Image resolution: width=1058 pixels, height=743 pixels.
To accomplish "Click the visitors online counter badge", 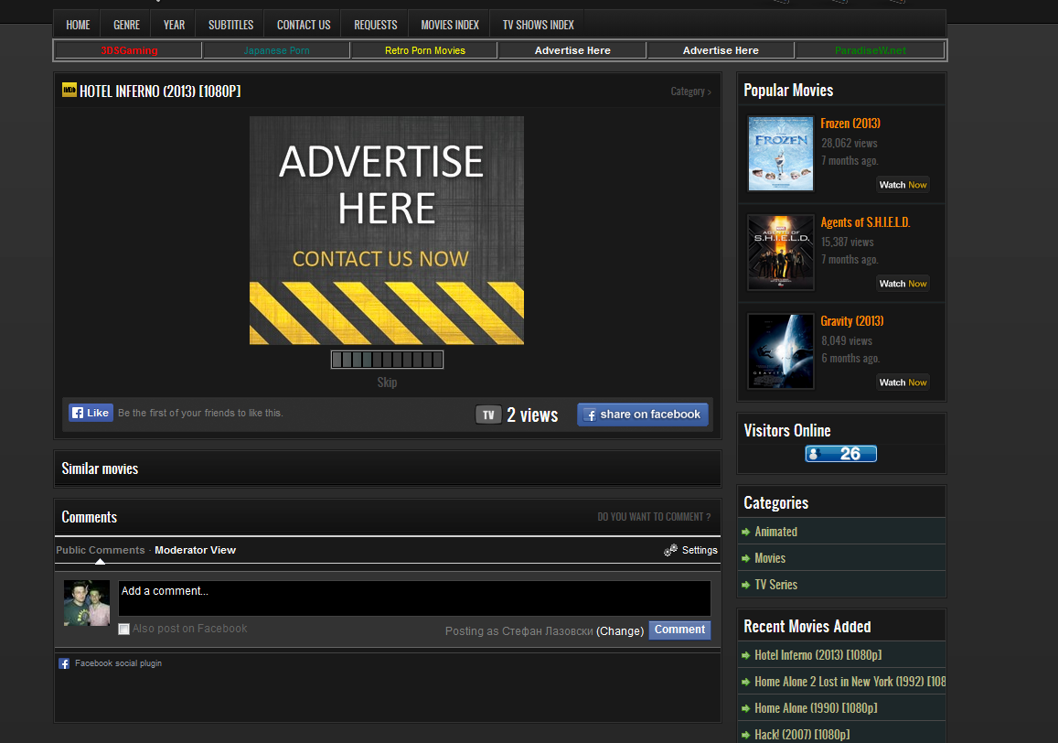I will click(x=840, y=454).
